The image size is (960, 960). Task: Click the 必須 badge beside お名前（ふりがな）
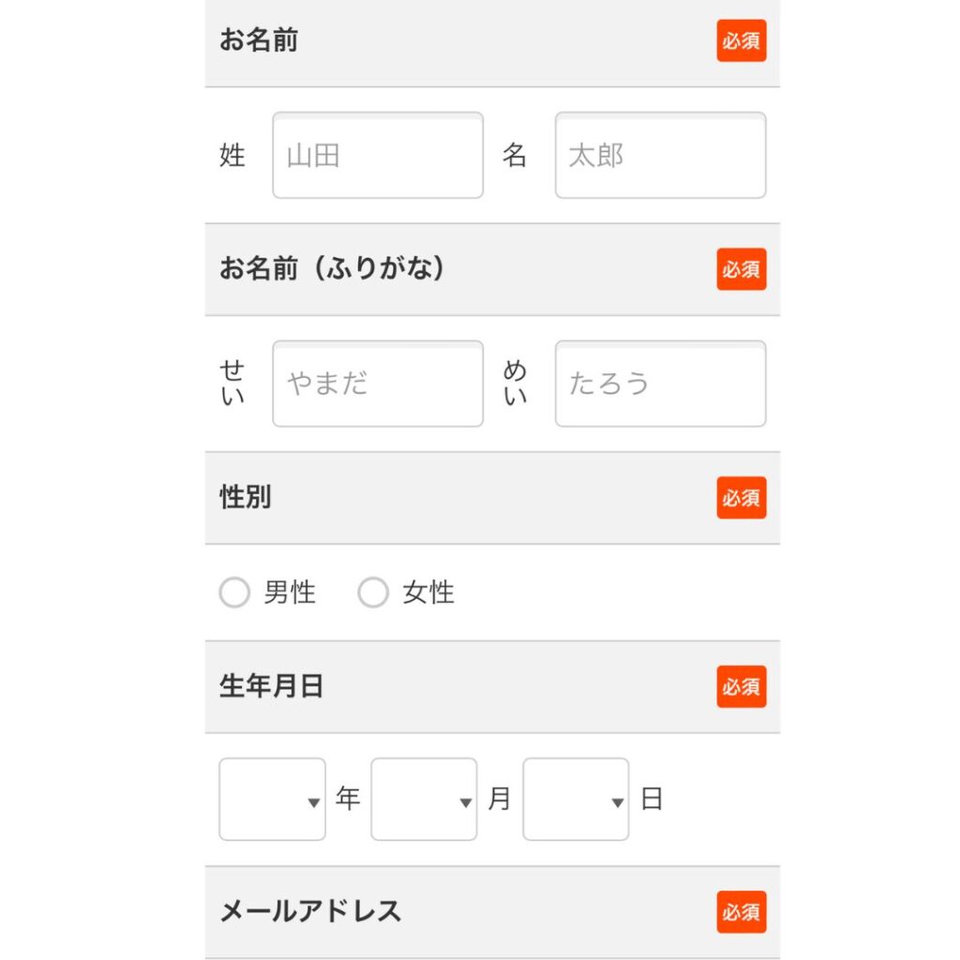(x=741, y=269)
